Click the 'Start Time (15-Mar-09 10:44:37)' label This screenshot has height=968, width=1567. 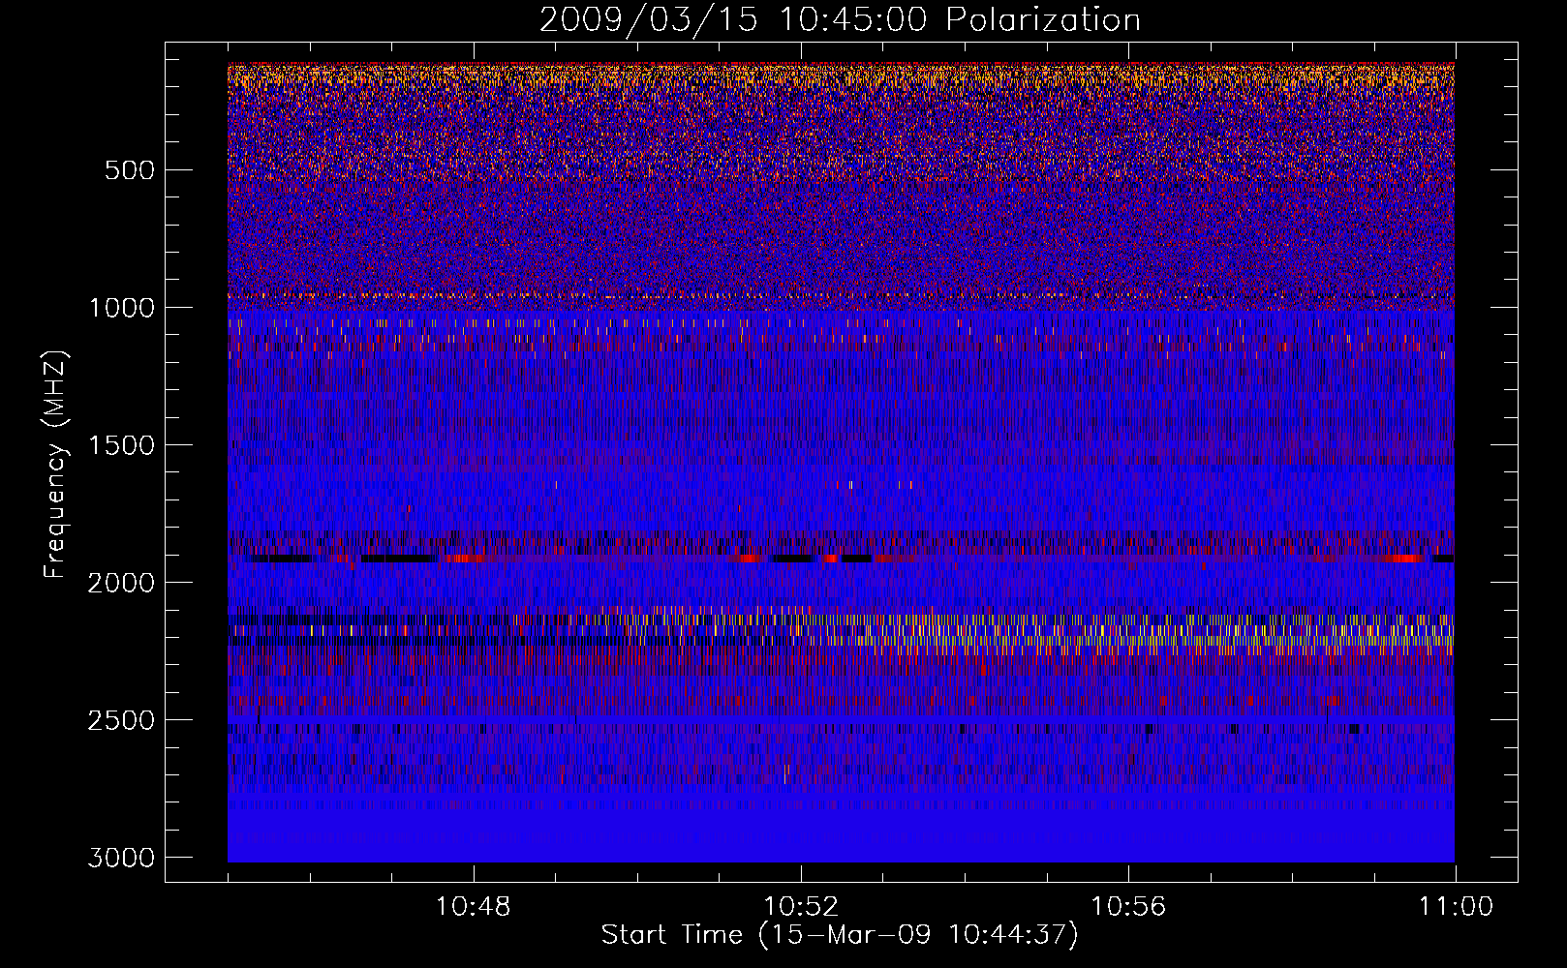(840, 935)
